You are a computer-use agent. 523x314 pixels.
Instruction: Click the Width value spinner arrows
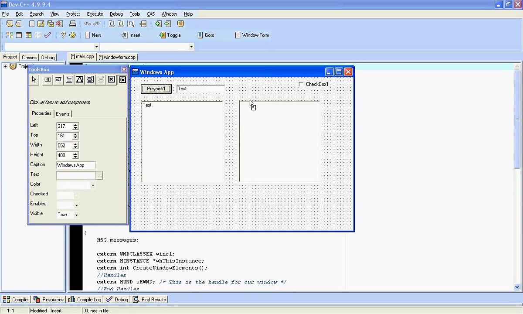[x=75, y=146]
